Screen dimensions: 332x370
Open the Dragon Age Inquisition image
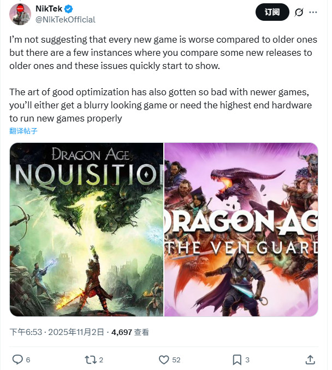tap(86, 229)
